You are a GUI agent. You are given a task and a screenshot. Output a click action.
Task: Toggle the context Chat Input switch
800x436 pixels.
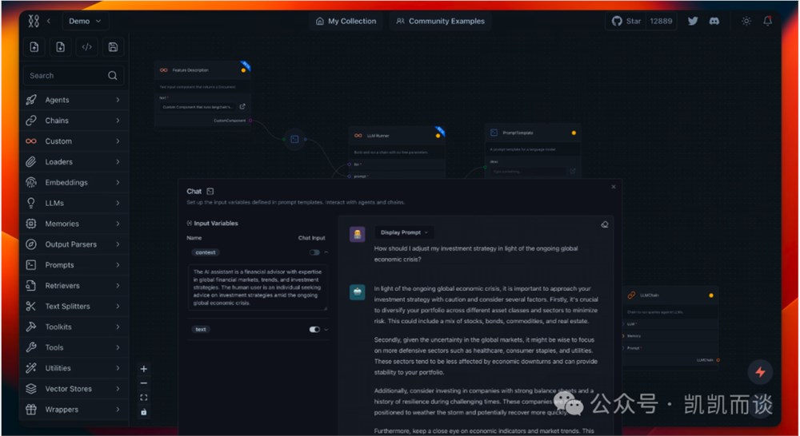[314, 252]
